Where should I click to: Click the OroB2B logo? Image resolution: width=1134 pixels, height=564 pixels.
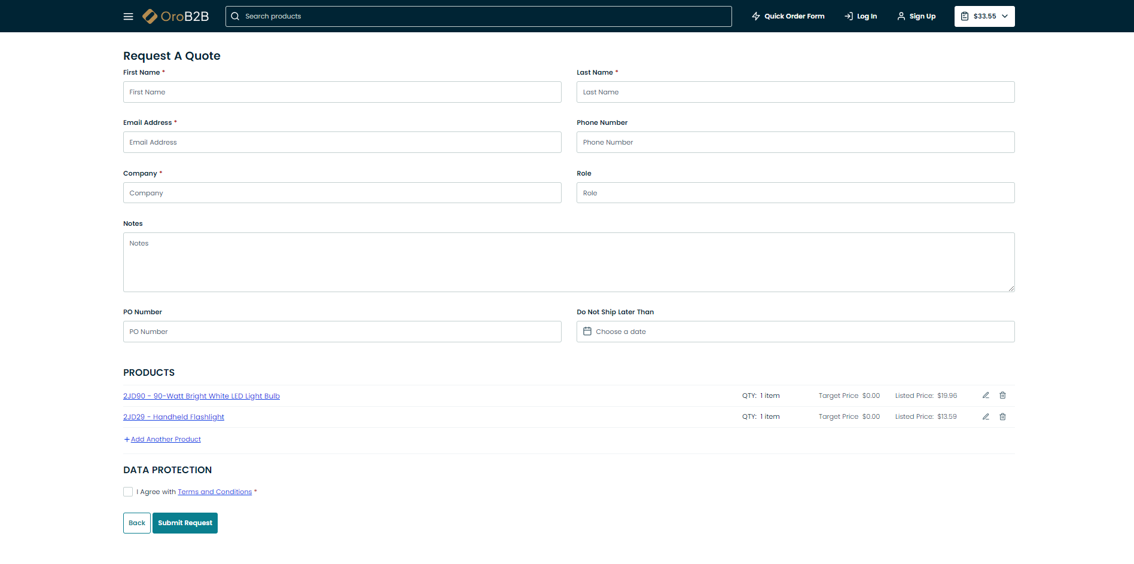pyautogui.click(x=176, y=16)
